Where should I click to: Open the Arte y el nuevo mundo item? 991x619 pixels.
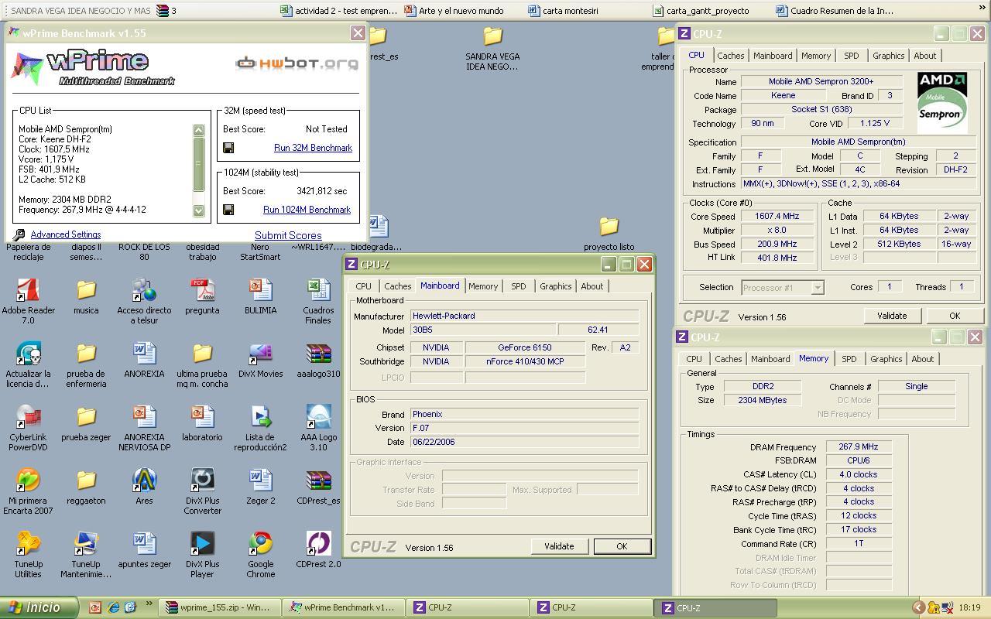click(x=454, y=11)
